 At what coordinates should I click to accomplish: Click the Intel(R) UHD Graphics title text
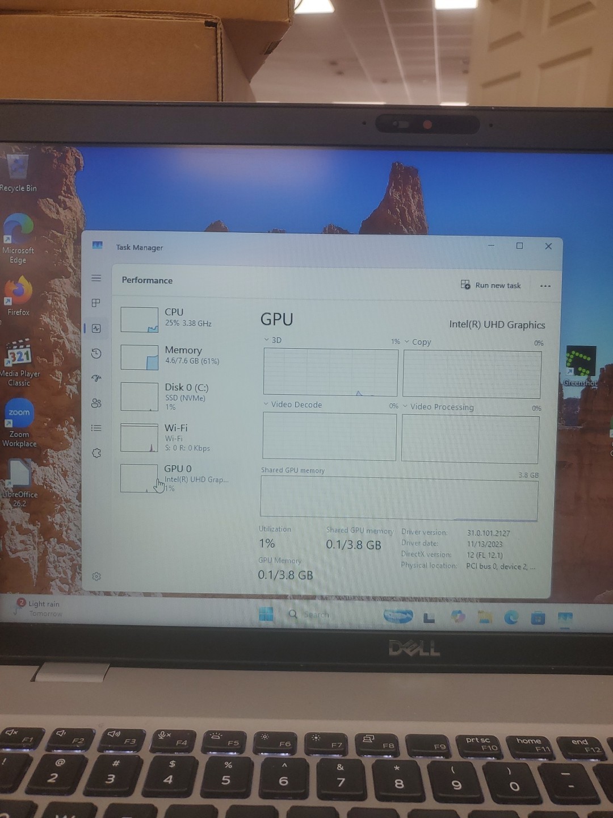click(x=497, y=325)
